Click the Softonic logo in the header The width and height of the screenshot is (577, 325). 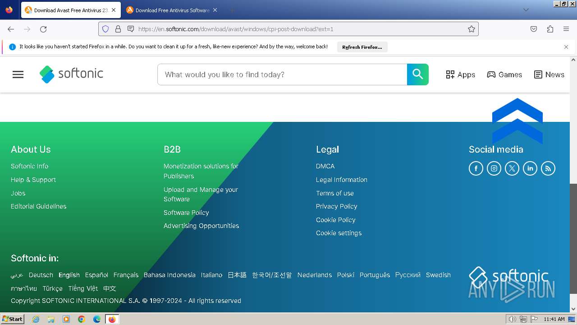click(71, 74)
